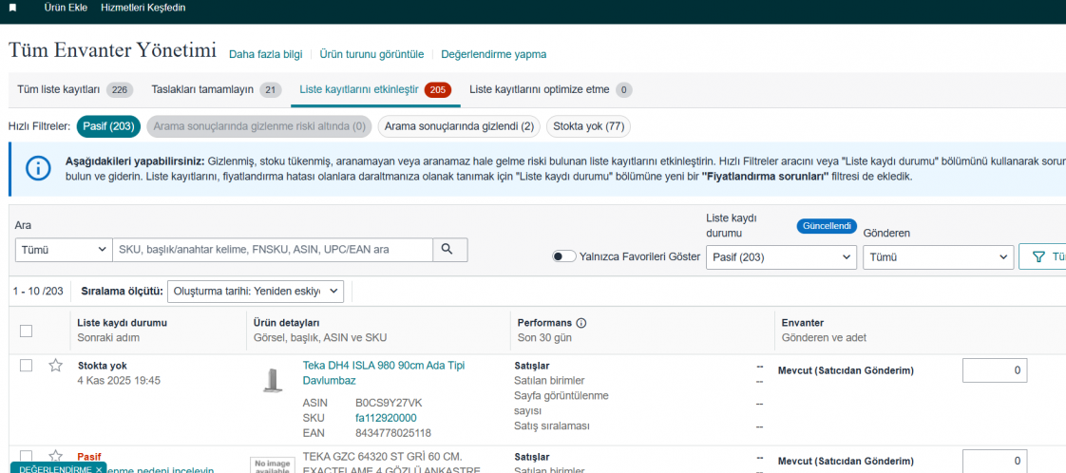This screenshot has height=473, width=1066.
Task: Check the select-all checkbox in table header
Action: (27, 331)
